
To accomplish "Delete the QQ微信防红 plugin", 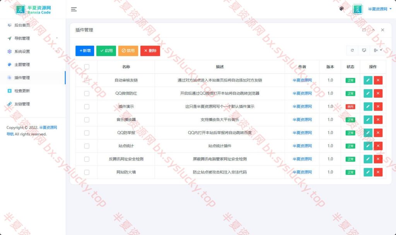I will [x=378, y=94].
